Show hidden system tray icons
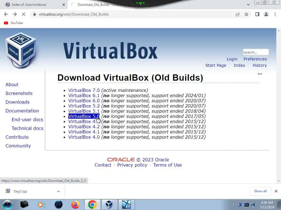This screenshot has width=281, height=210. (x=233, y=205)
